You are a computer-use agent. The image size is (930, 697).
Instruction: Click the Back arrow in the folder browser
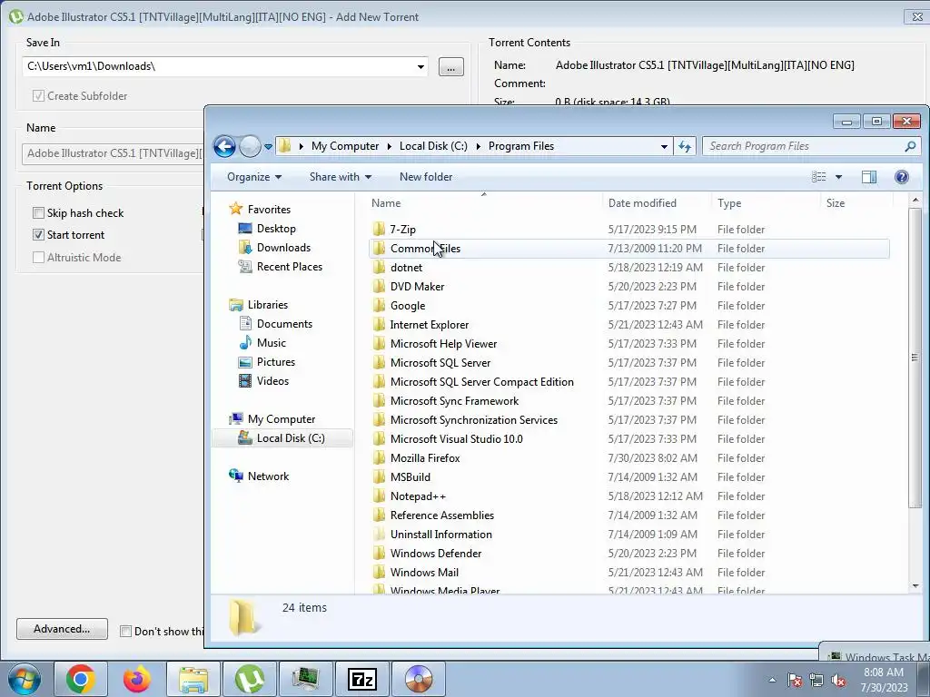tap(224, 146)
